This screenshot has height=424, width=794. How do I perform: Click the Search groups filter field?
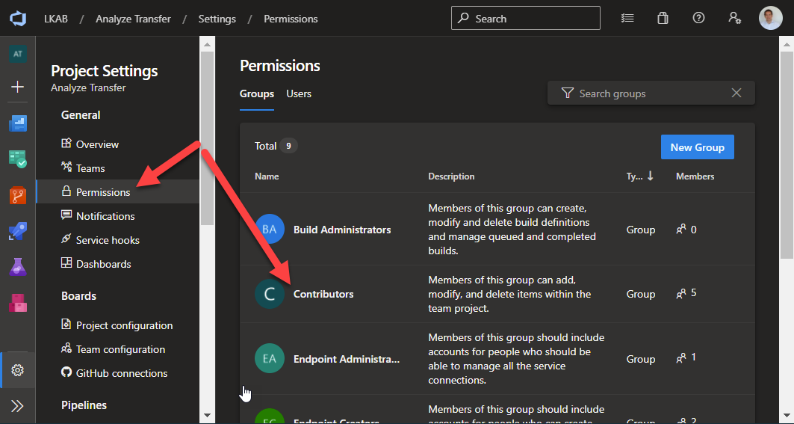(651, 93)
